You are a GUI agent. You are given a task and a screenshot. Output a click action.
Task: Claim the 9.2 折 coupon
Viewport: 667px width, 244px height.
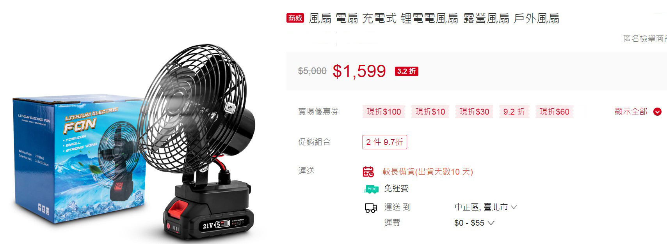[x=514, y=112]
